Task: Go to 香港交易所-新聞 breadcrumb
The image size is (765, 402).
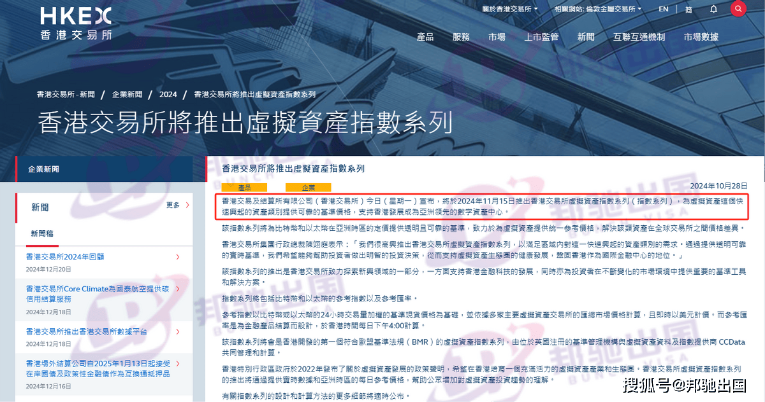Action: (66, 94)
